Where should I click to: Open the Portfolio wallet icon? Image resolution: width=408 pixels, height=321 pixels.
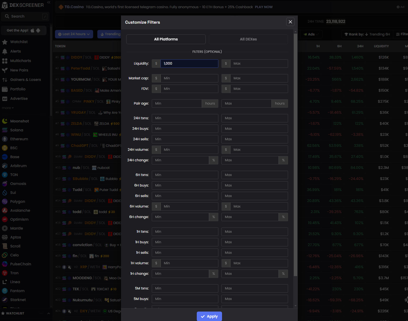pos(4,89)
